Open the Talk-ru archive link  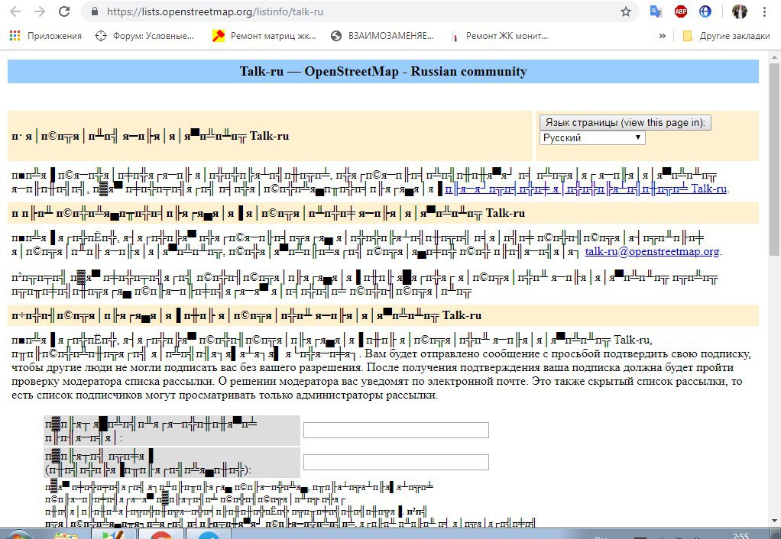tap(585, 189)
